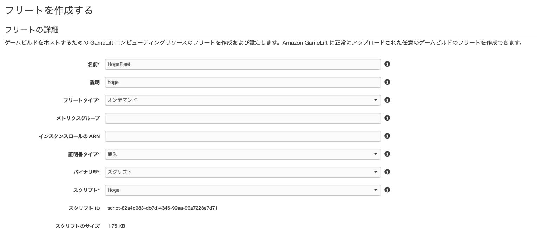Click the info icon next to 名前 field
The width and height of the screenshot is (537, 233).
coord(387,64)
